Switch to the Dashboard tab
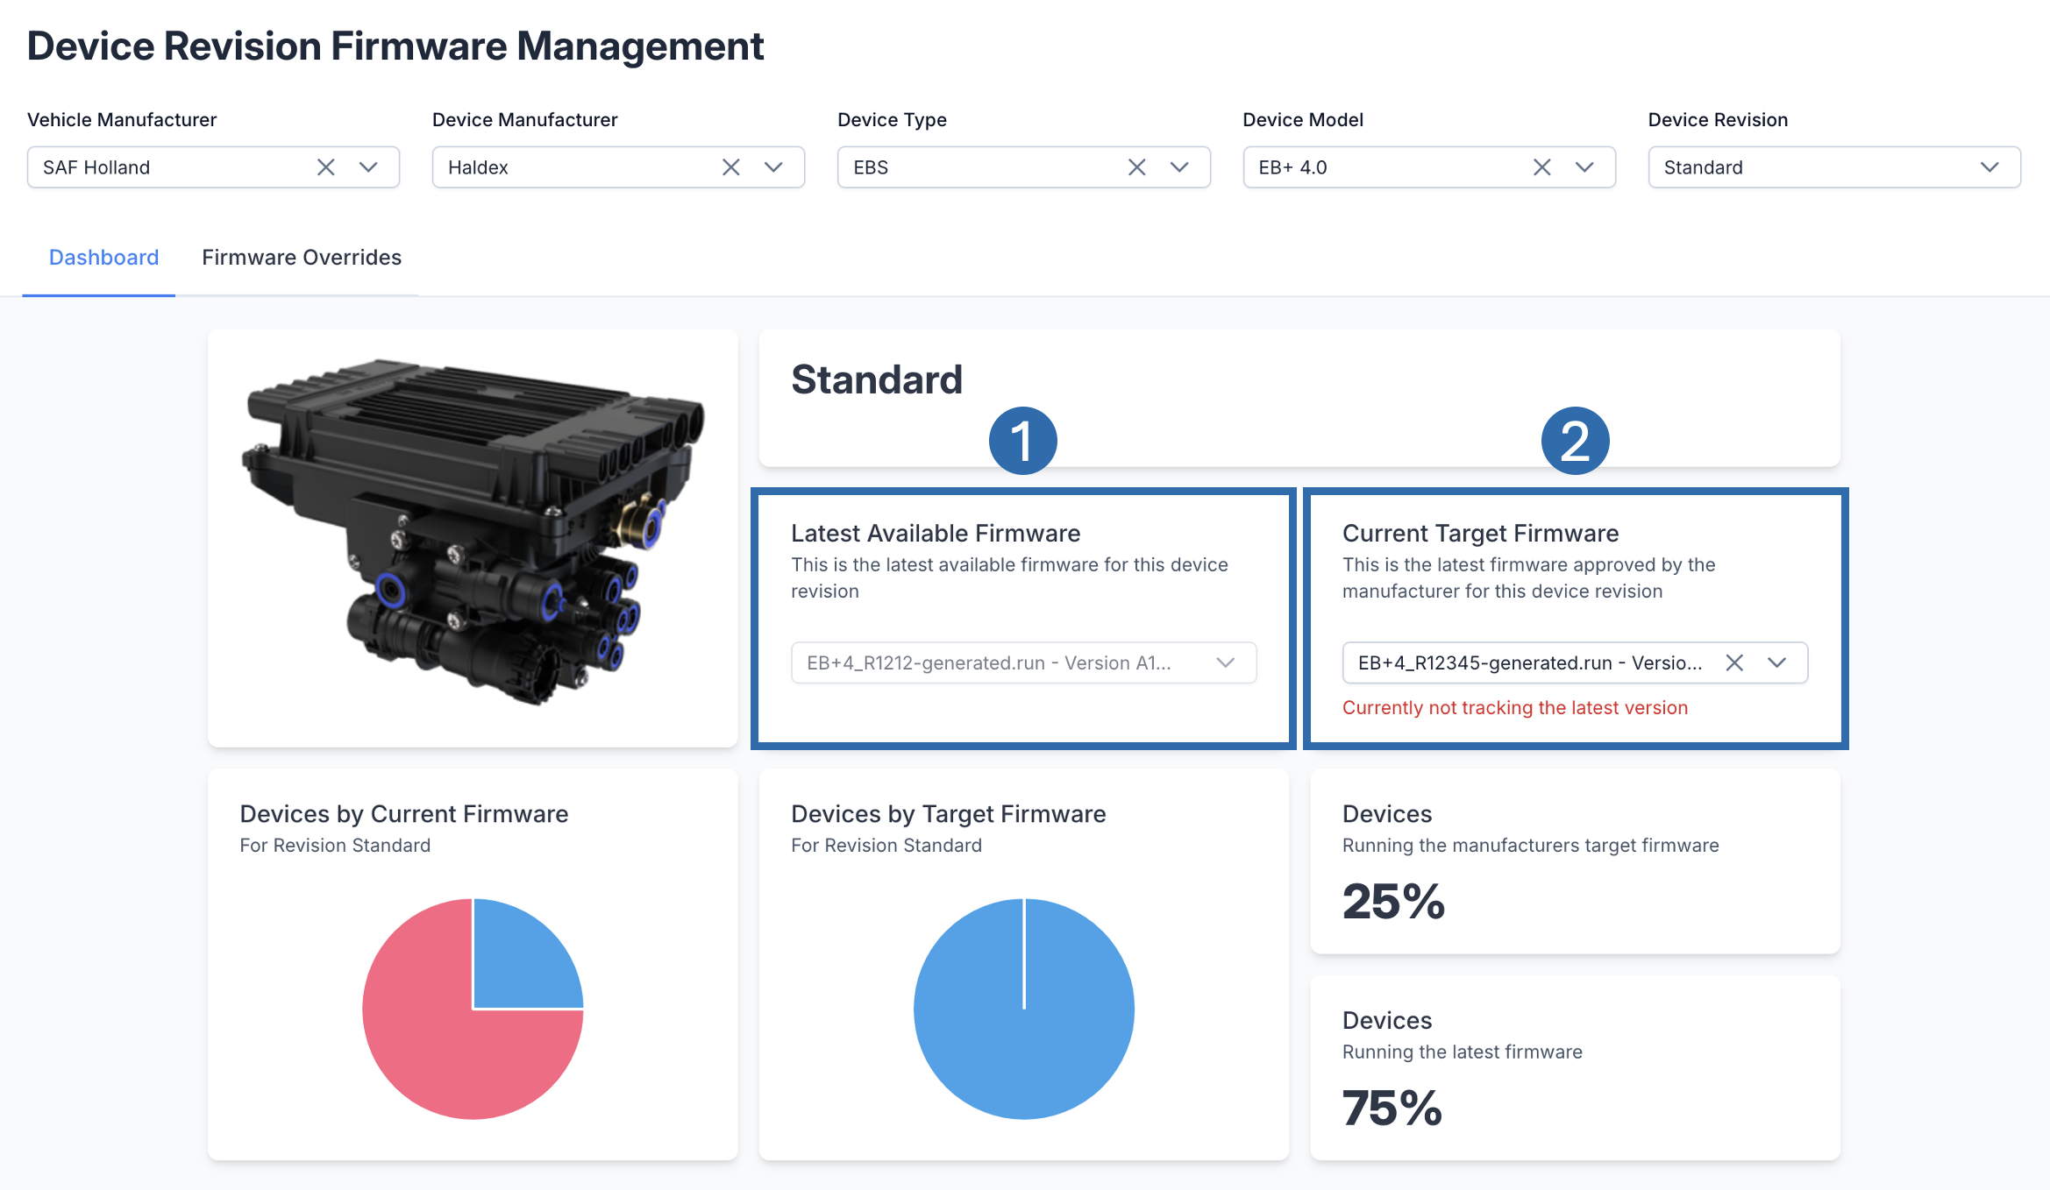Screen dimensions: 2050x1190 [103, 258]
